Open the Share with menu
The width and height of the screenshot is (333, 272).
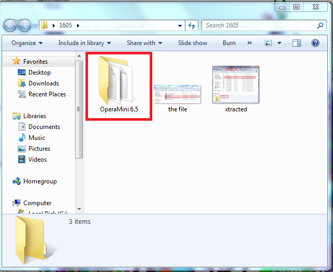pyautogui.click(x=144, y=43)
